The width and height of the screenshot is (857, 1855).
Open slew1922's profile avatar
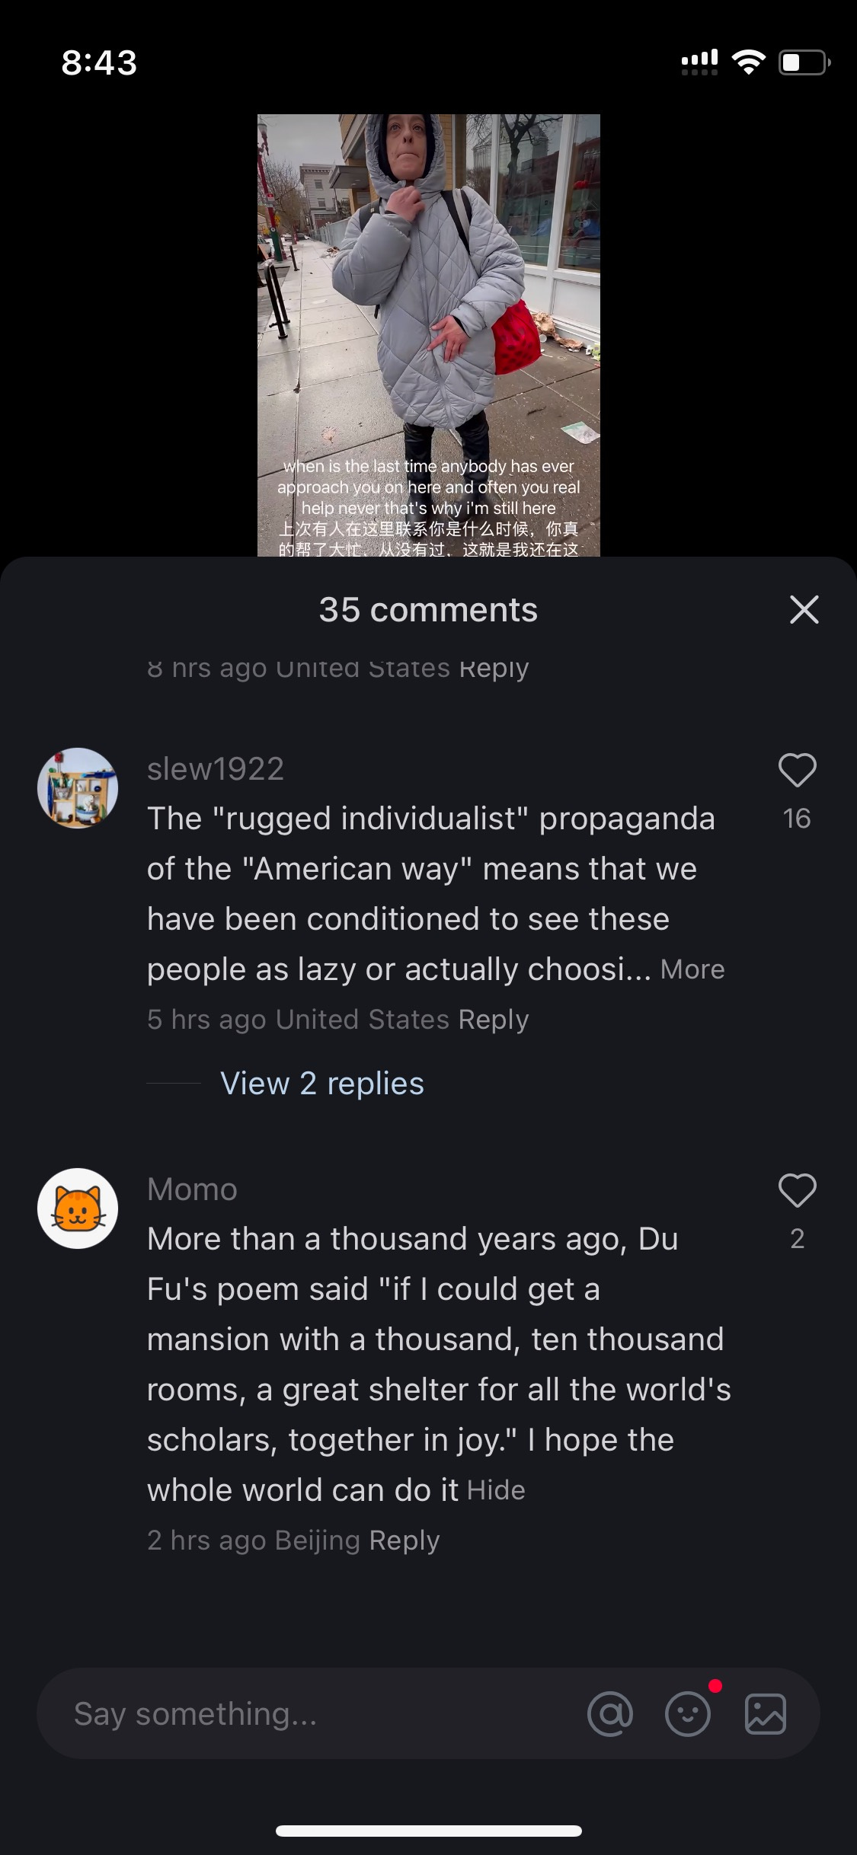78,788
